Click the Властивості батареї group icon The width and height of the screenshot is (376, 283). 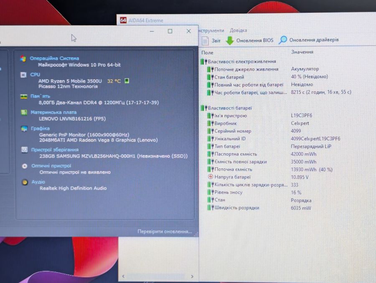tap(204, 108)
